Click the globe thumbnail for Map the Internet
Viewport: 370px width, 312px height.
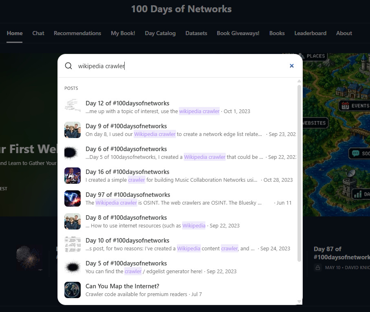[73, 290]
